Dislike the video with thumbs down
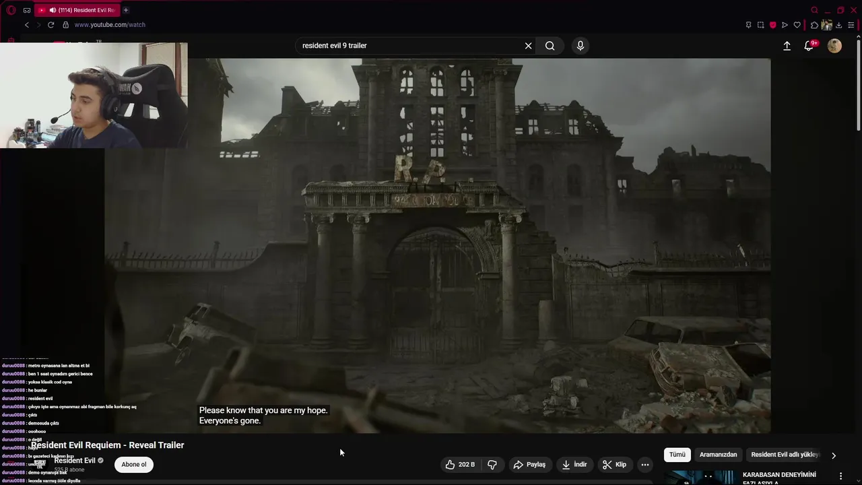 492,464
